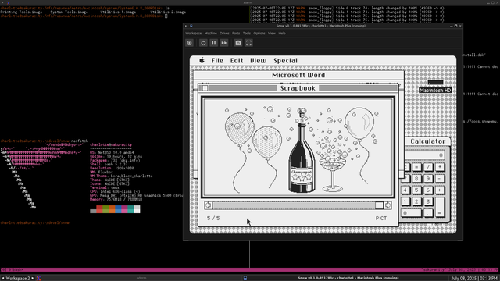
Task: Click the Calculator tall equals key
Action: [439, 207]
